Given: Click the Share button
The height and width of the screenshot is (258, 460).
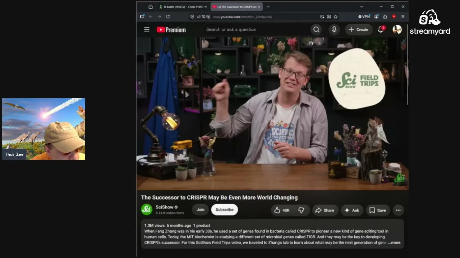Looking at the screenshot, I should (325, 210).
